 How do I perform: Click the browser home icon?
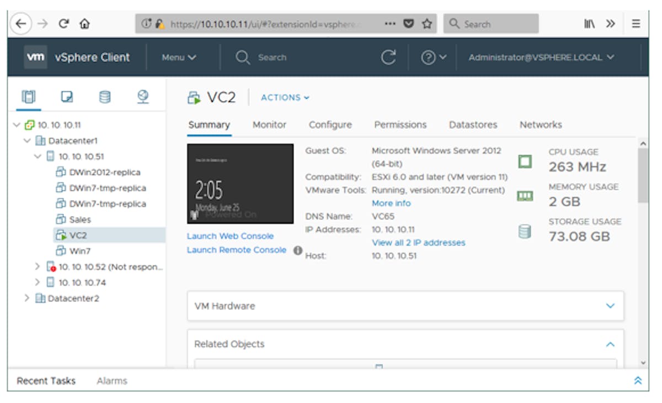point(84,24)
